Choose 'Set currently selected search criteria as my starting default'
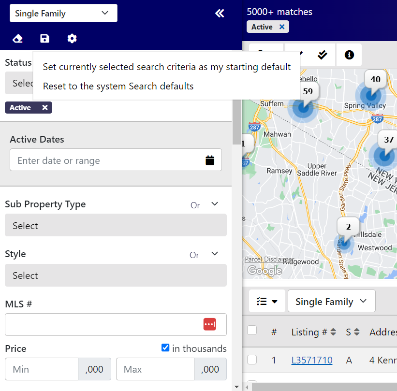 (167, 67)
